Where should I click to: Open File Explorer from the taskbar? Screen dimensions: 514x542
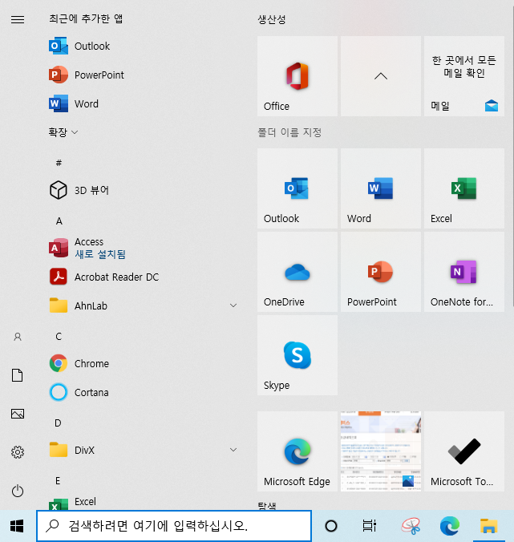tap(488, 526)
